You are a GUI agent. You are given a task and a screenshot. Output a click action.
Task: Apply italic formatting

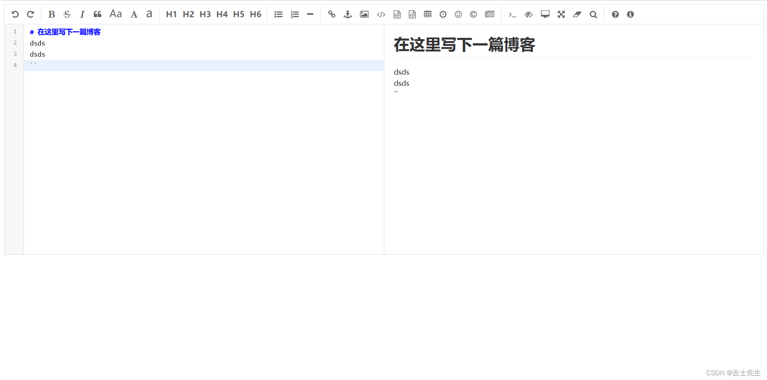(x=82, y=14)
